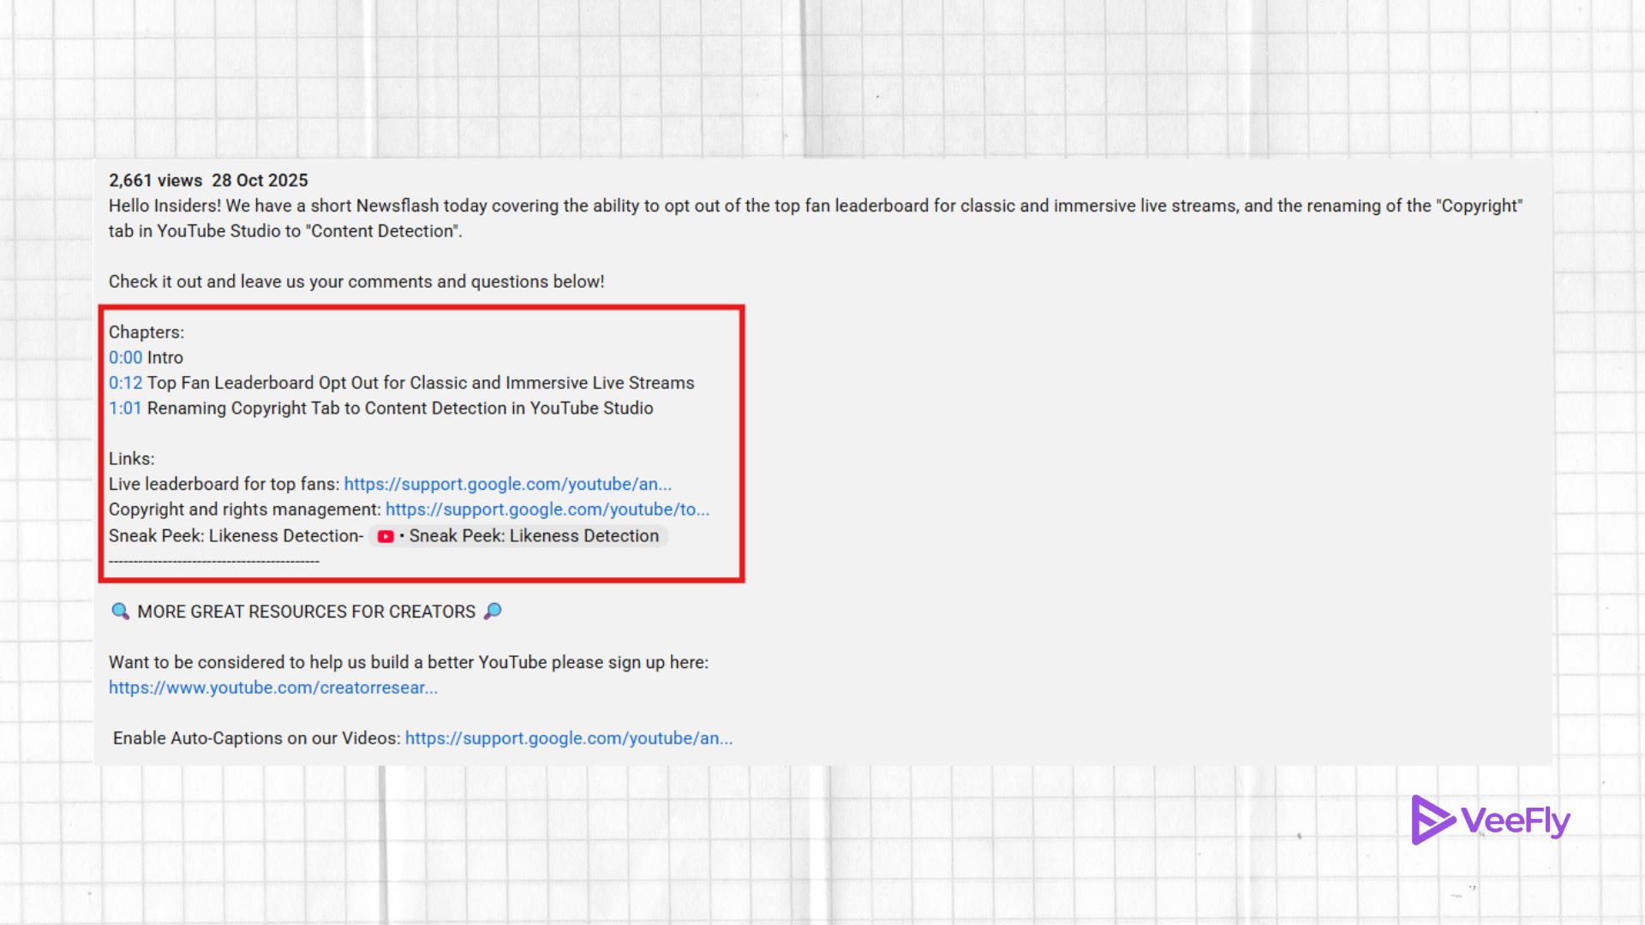The width and height of the screenshot is (1645, 925).
Task: Click the YouTube icon beside Sneak Peek link
Action: [x=386, y=536]
